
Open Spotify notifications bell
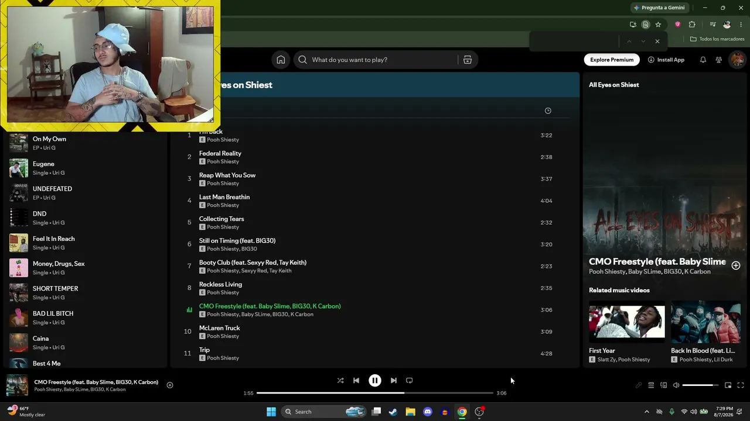coord(703,60)
